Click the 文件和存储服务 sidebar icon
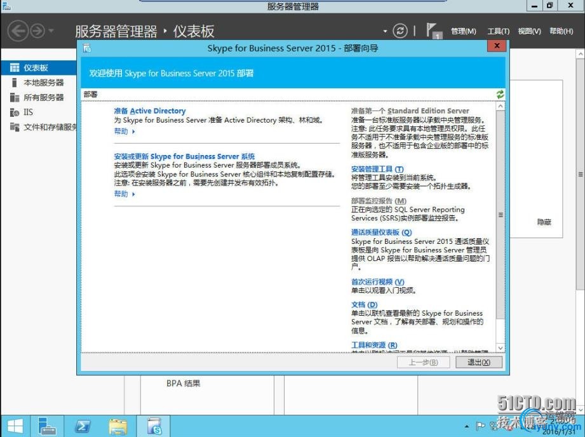The height and width of the screenshot is (437, 585). click(x=15, y=127)
